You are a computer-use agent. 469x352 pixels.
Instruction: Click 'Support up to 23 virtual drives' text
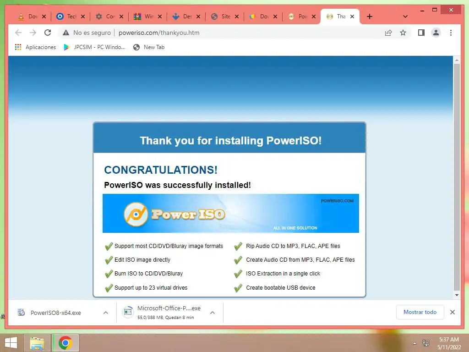click(151, 288)
